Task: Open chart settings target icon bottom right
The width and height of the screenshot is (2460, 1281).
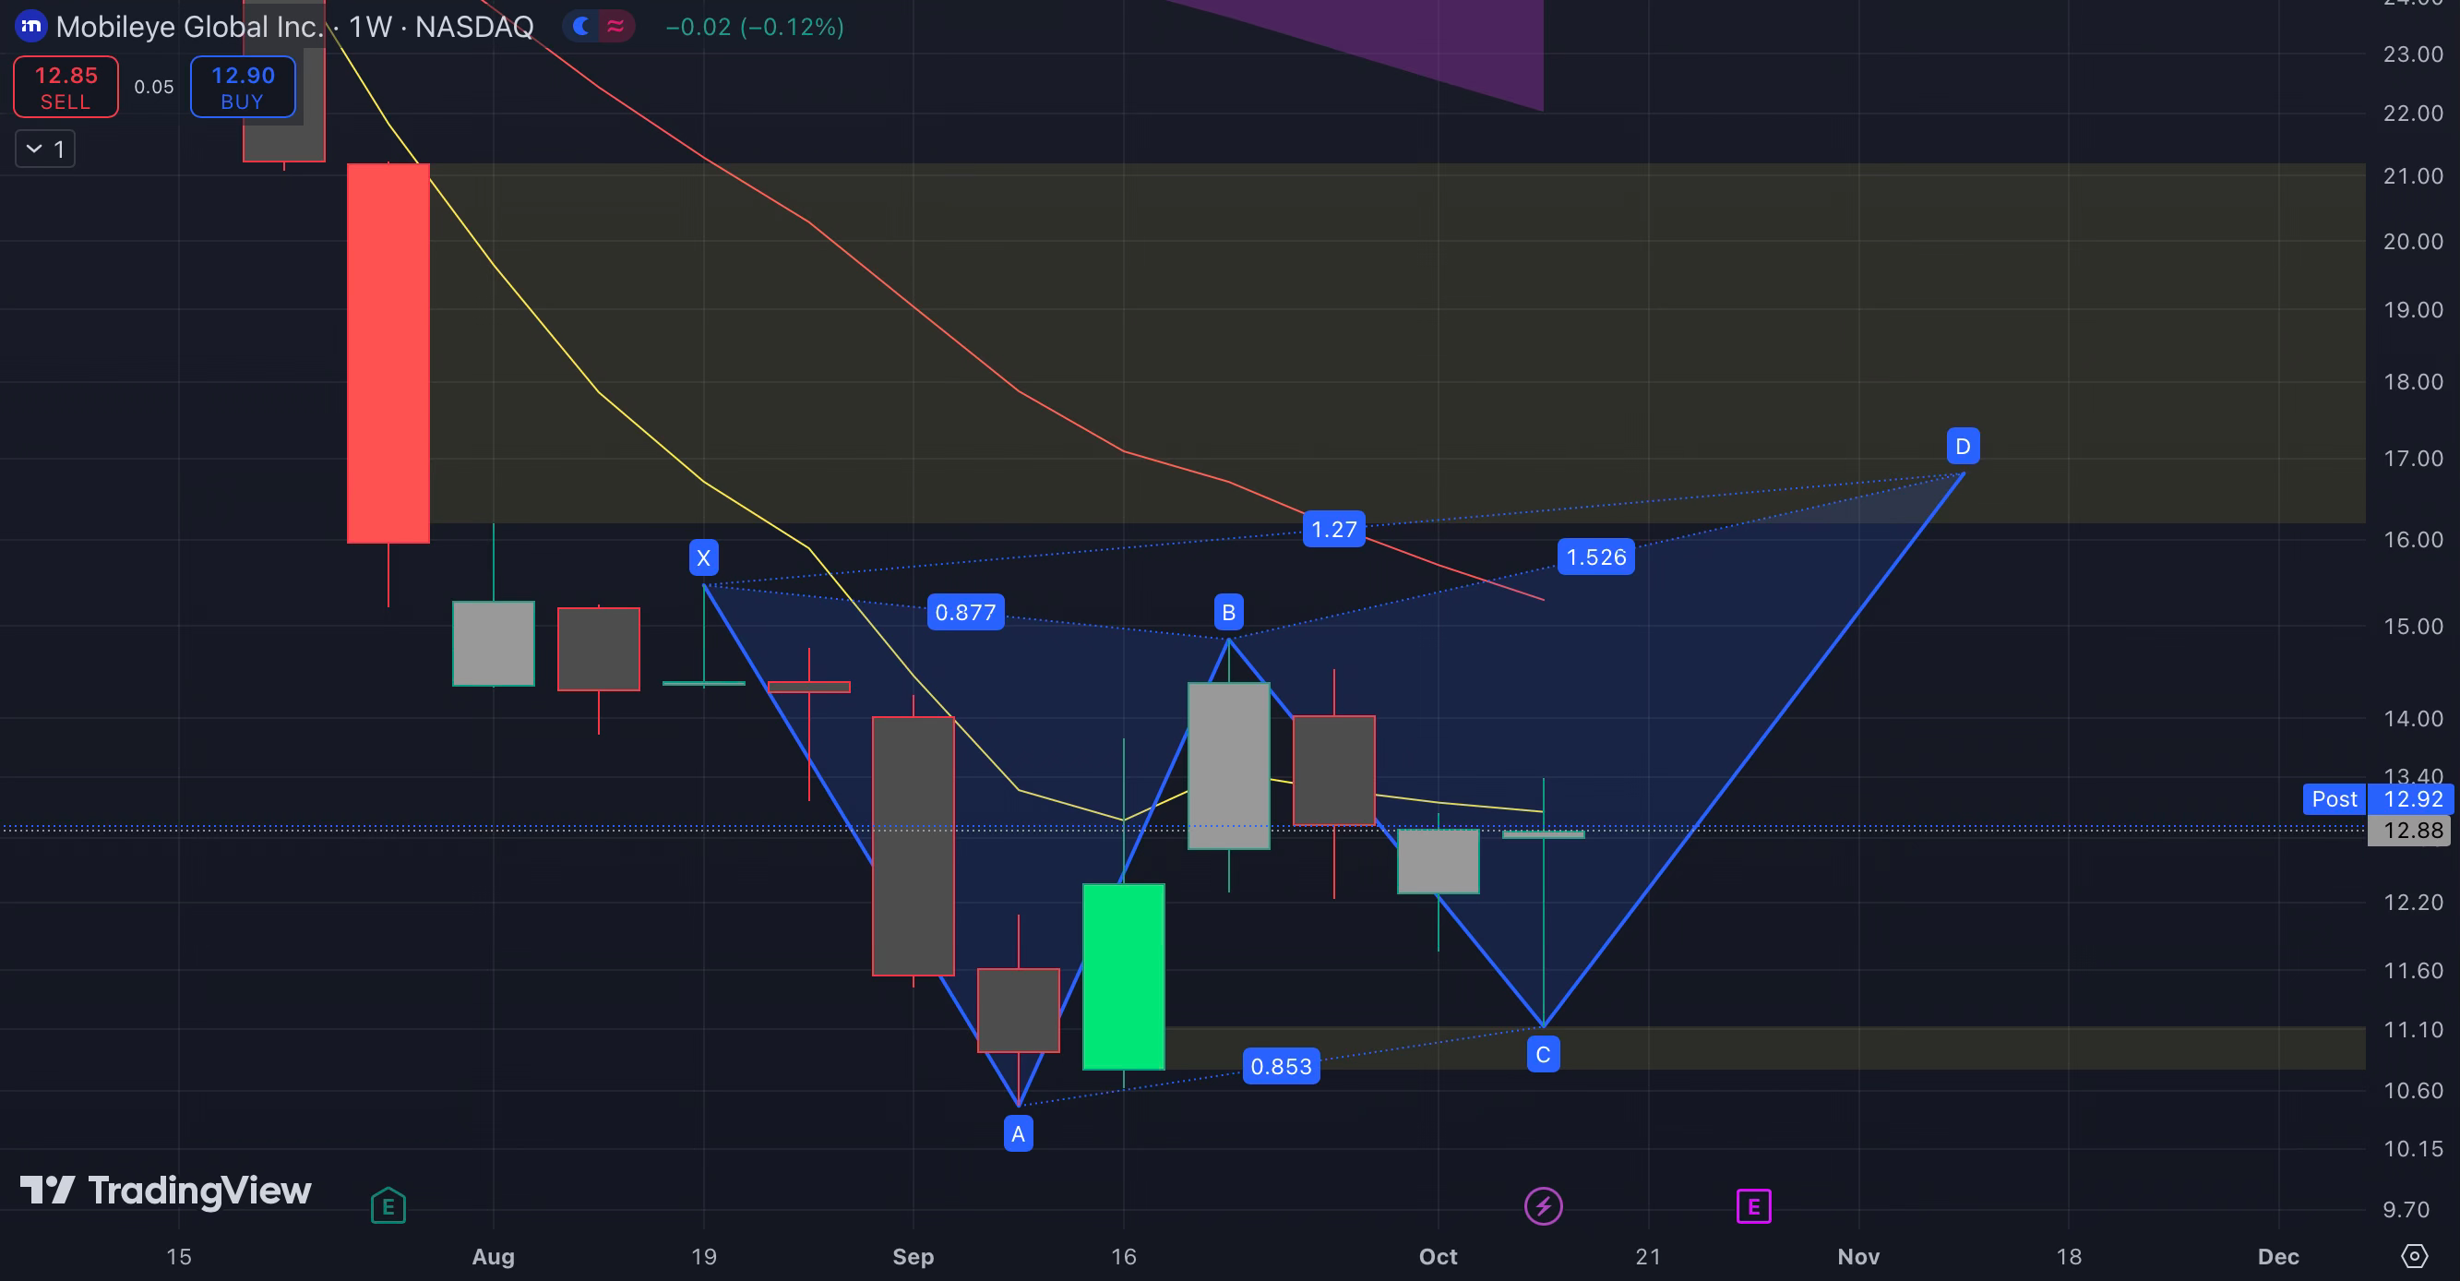Action: tap(2413, 1255)
